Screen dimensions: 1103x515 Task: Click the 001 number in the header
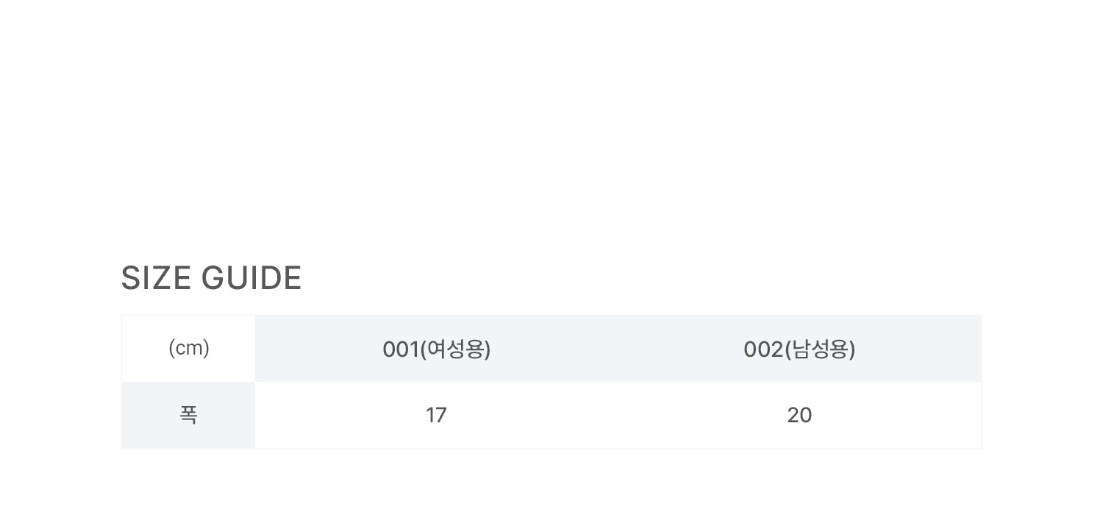[x=400, y=349]
